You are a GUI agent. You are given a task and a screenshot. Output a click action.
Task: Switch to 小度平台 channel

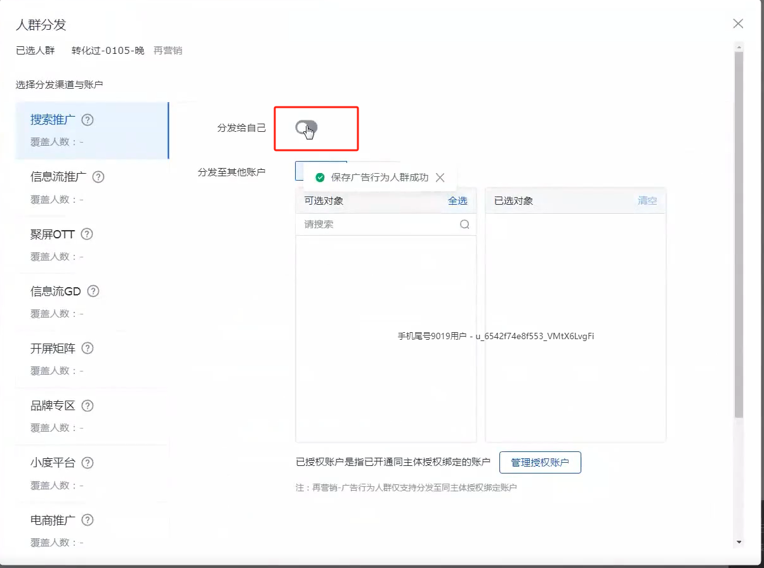pos(92,473)
